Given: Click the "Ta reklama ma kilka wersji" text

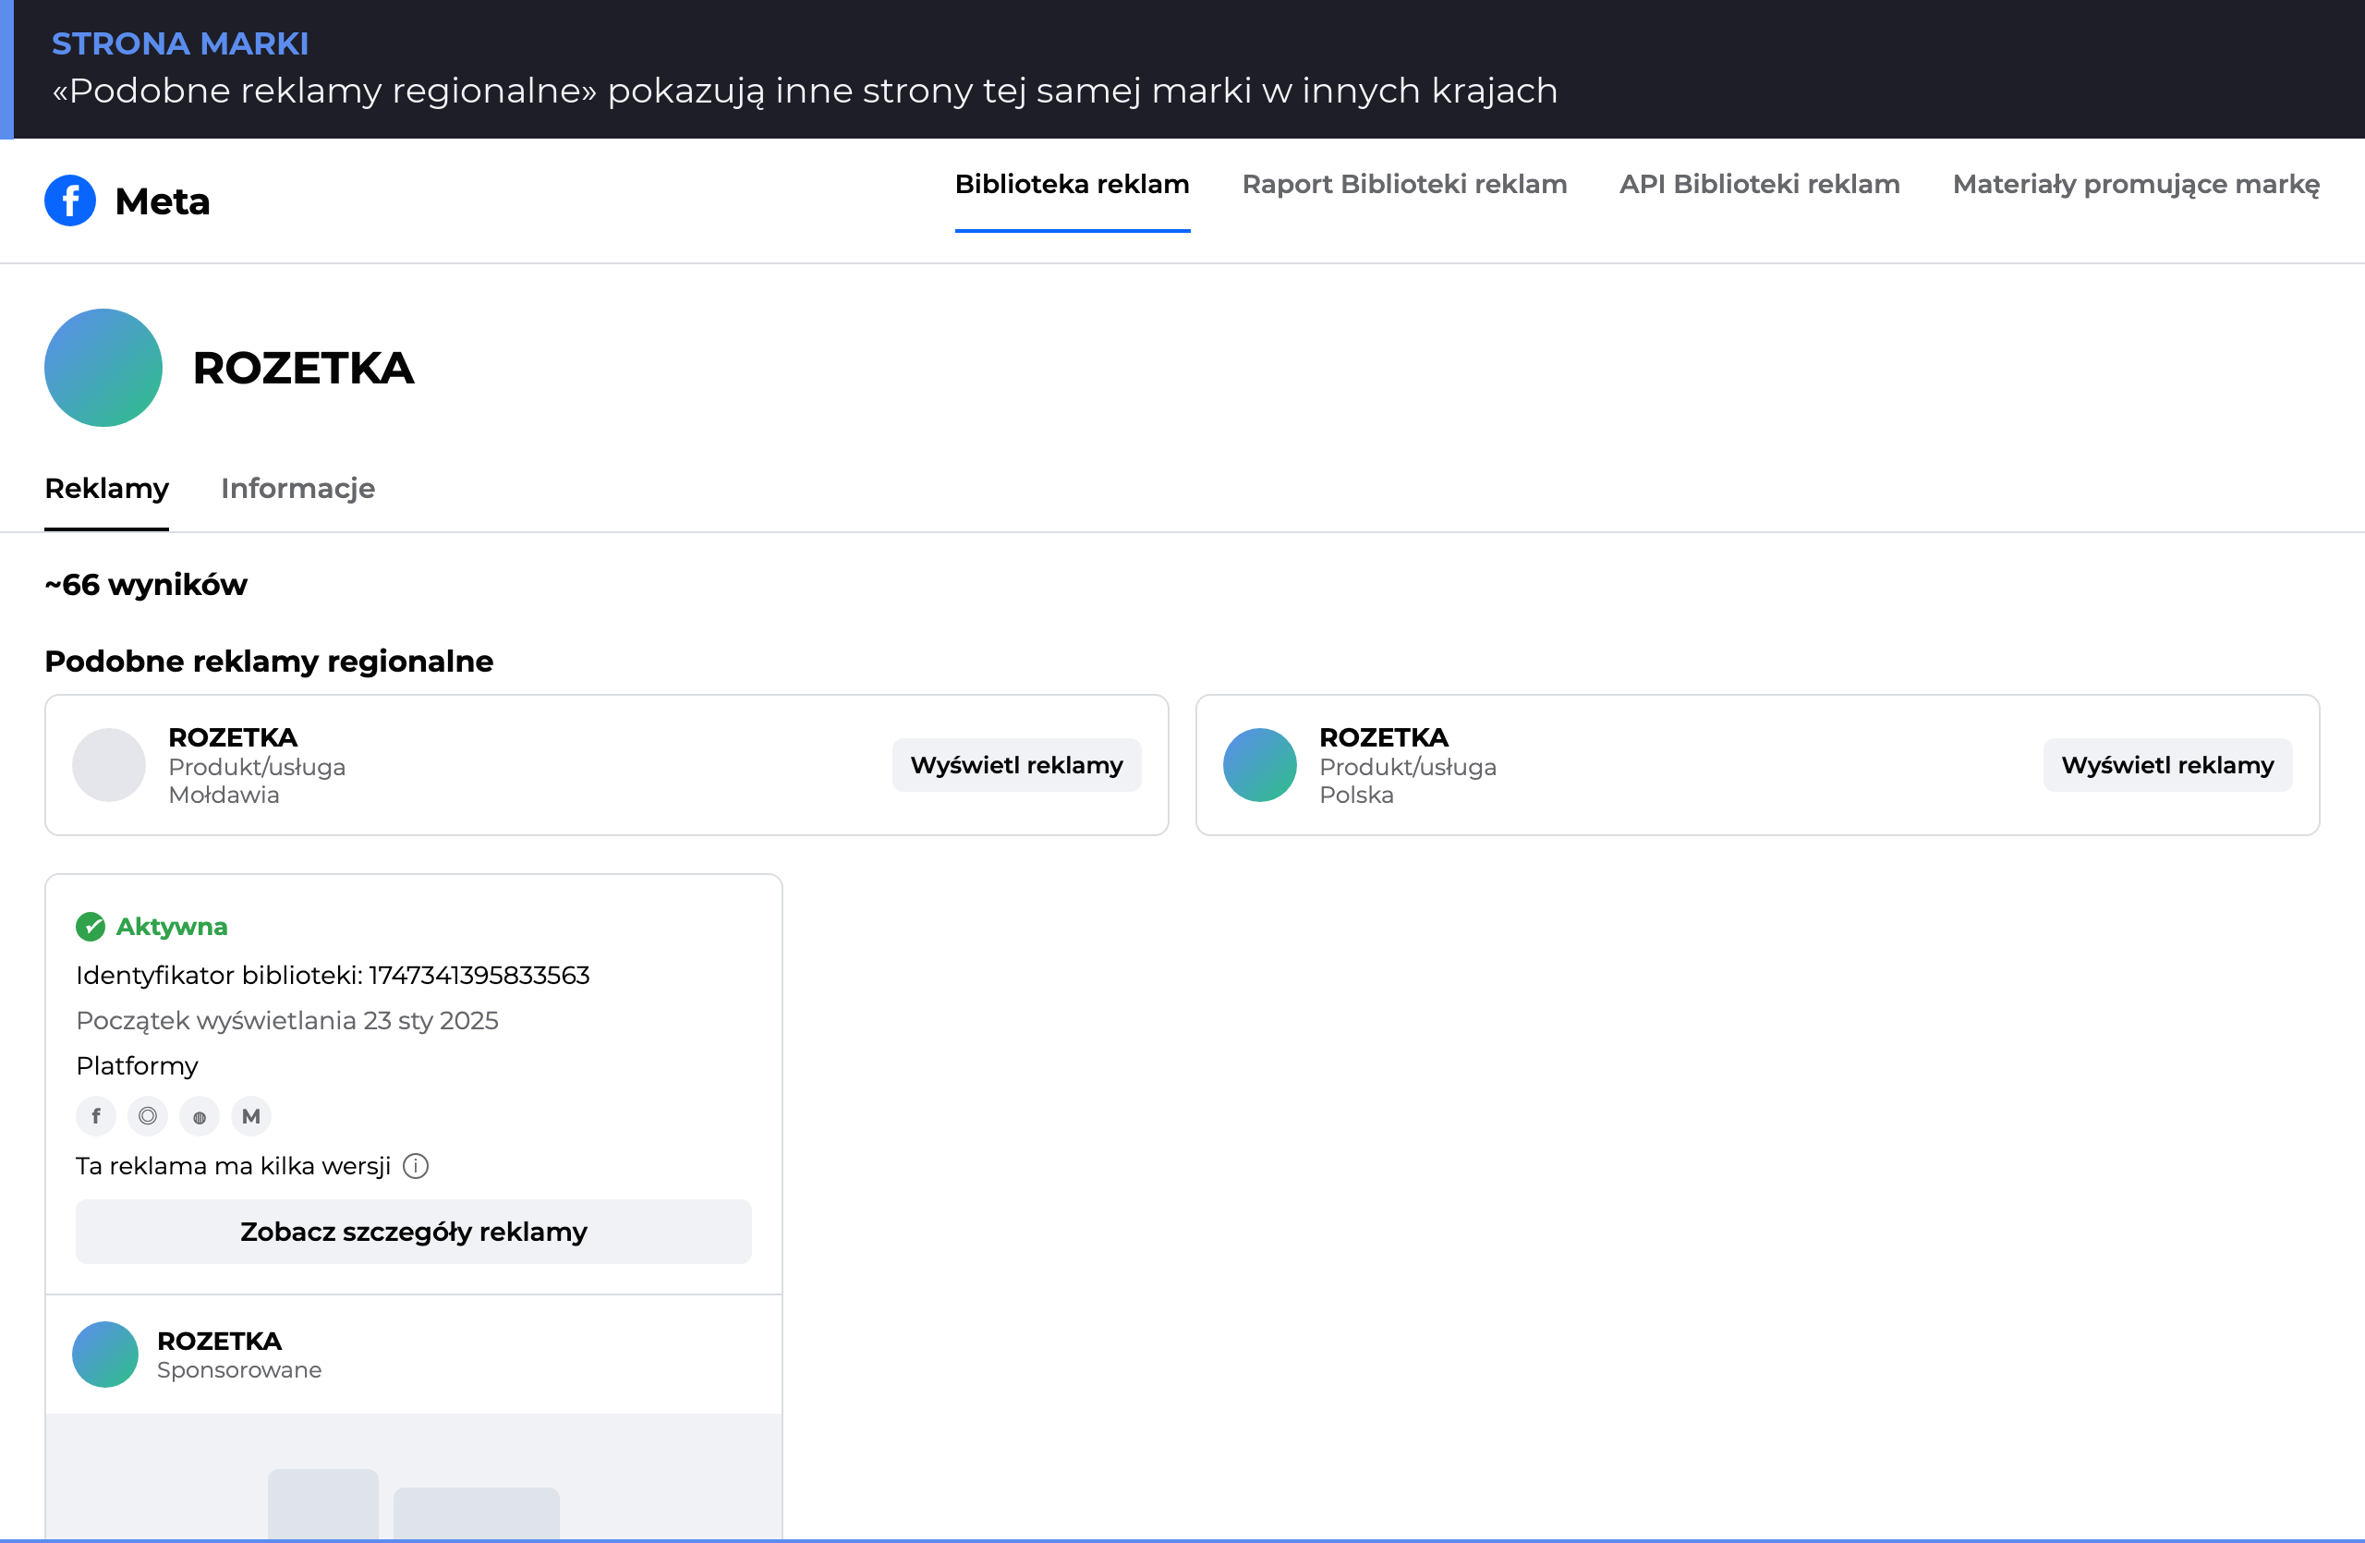Looking at the screenshot, I should coord(234,1166).
